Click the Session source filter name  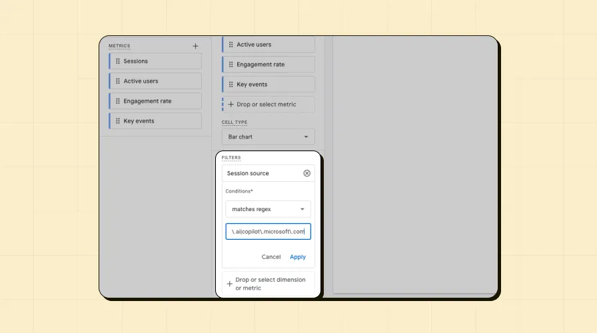[x=248, y=173]
